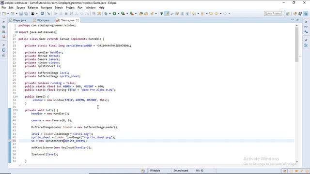Open the Refactor menu
The width and height of the screenshot is (310, 174).
33,8
